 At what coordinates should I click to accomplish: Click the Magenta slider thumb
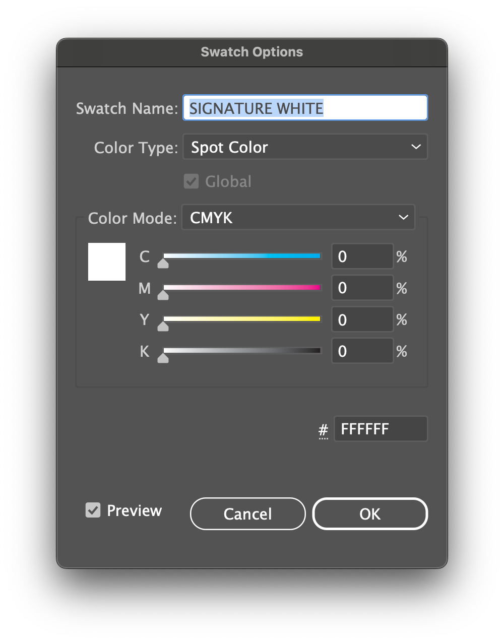click(x=163, y=295)
